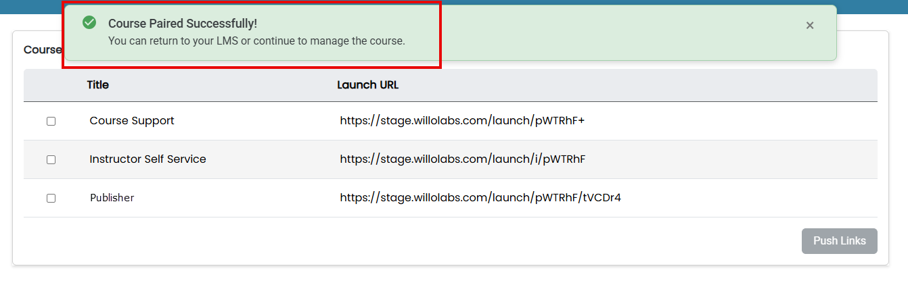Screen dimensions: 908x283
Task: Select the Instructor Self Service title
Action: pos(147,159)
